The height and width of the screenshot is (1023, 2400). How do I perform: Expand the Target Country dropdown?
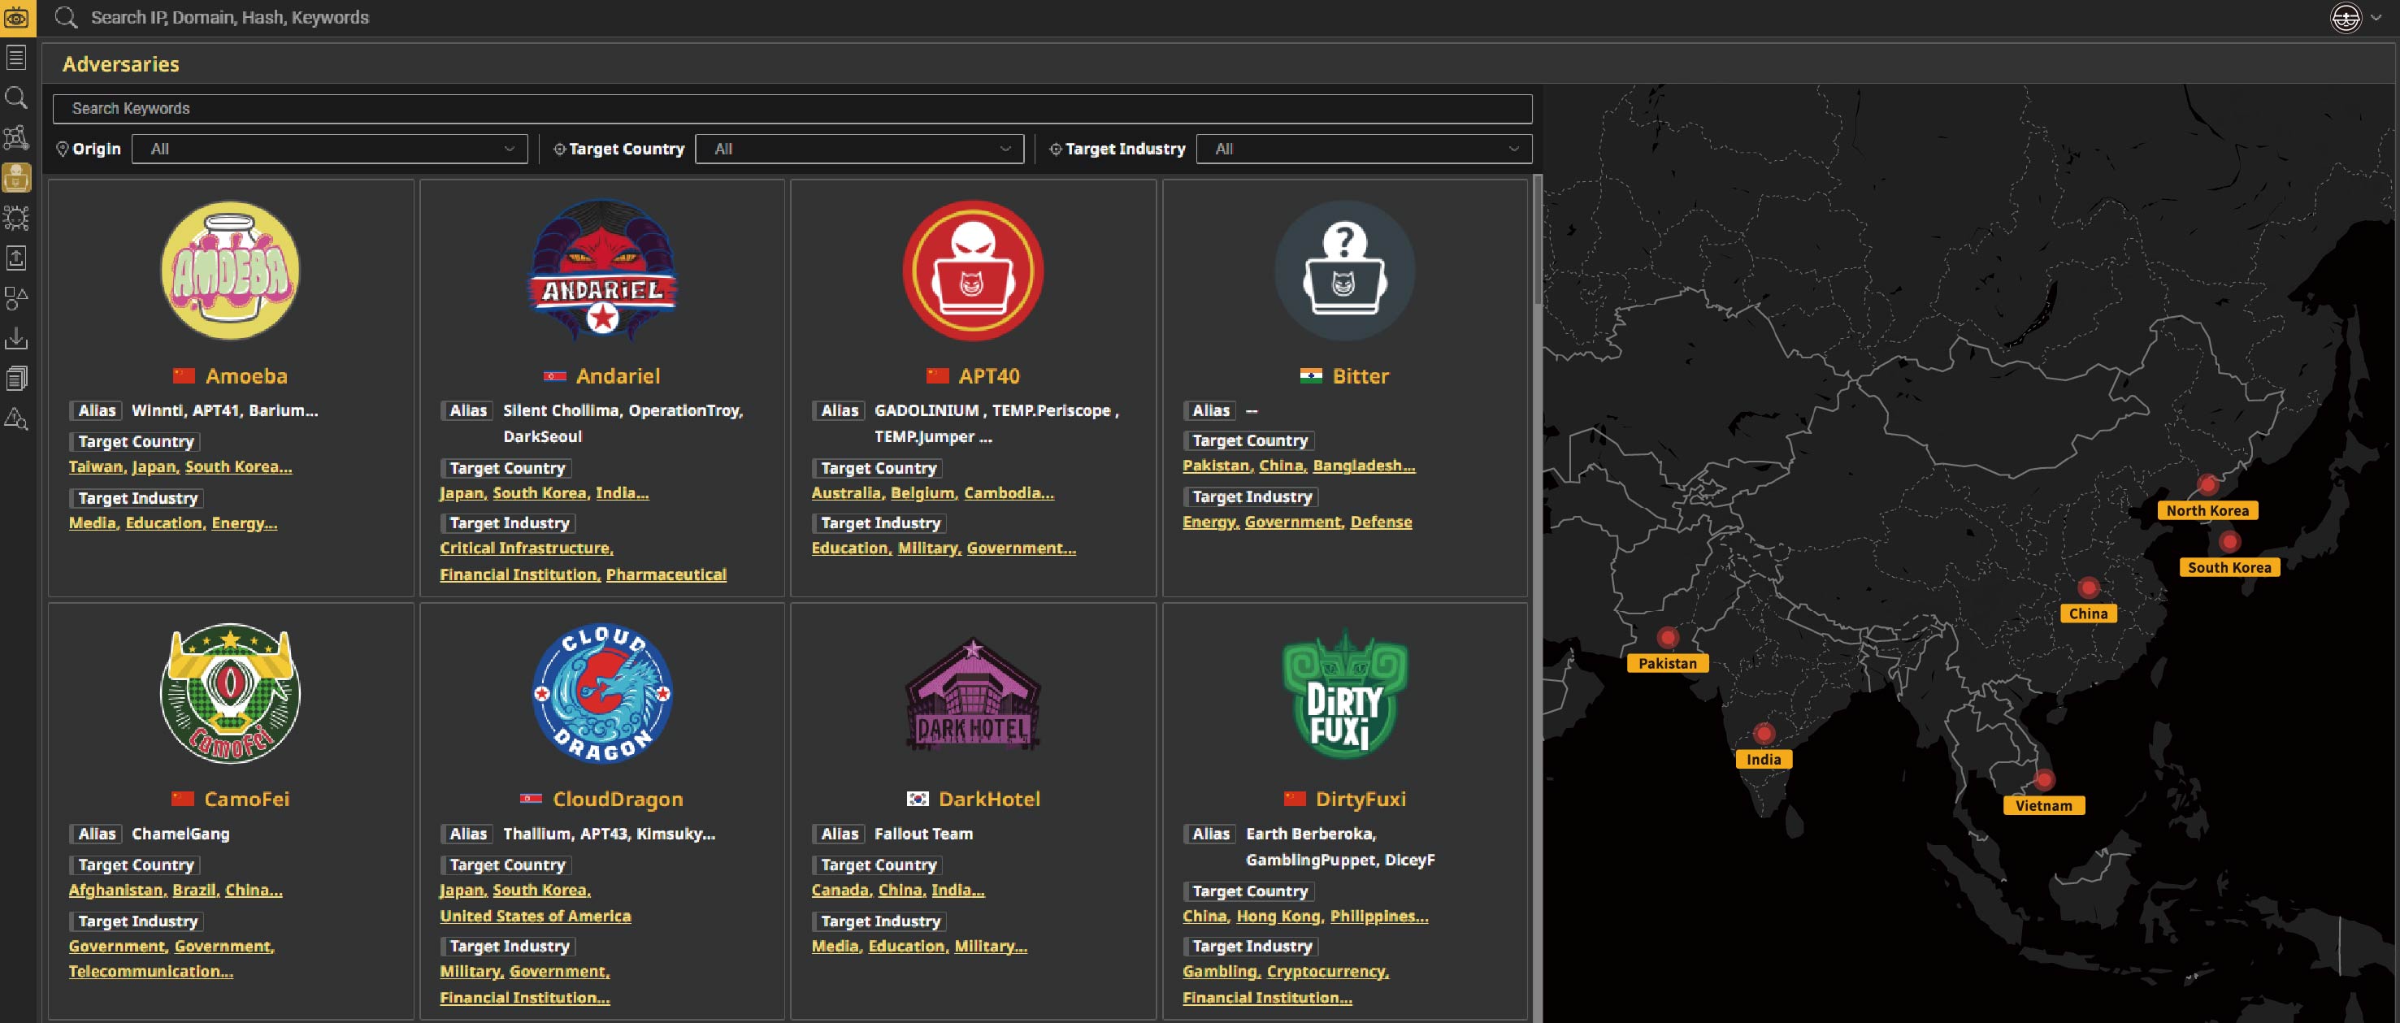click(858, 149)
